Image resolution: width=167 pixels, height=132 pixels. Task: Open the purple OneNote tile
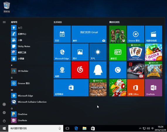tap(154, 88)
